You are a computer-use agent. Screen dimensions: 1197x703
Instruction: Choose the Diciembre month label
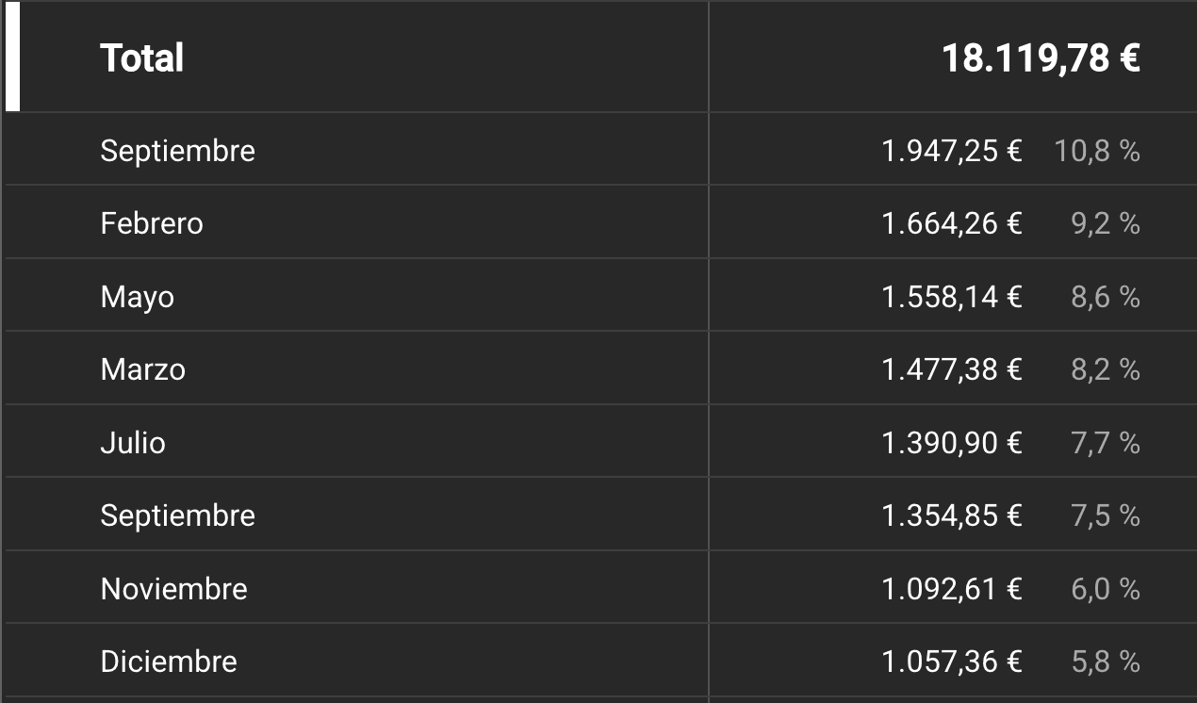point(169,662)
